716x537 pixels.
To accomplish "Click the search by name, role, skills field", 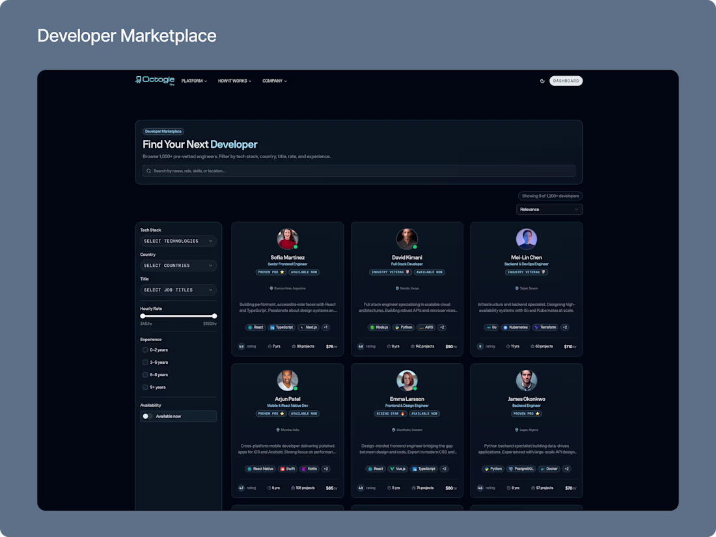I will pos(359,171).
